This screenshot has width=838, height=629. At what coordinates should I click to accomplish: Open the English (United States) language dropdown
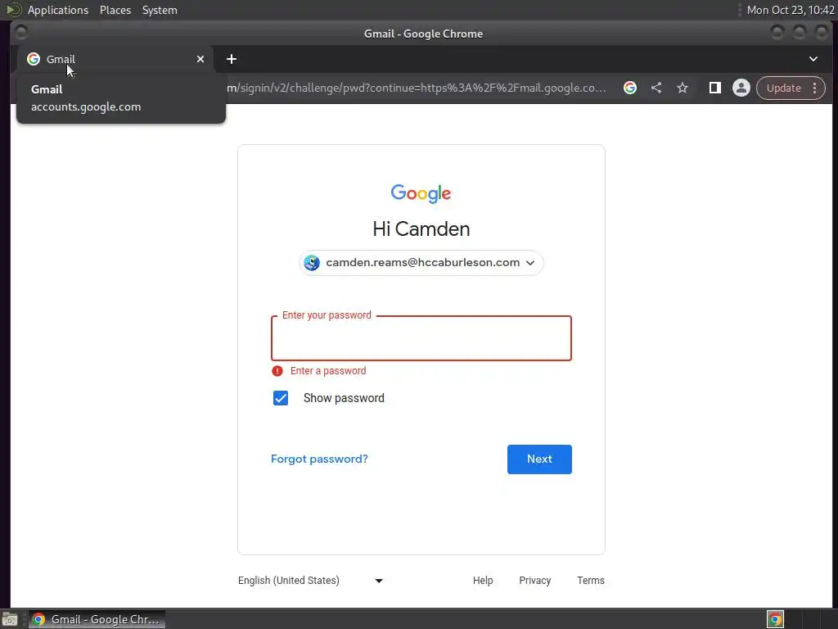[310, 581]
